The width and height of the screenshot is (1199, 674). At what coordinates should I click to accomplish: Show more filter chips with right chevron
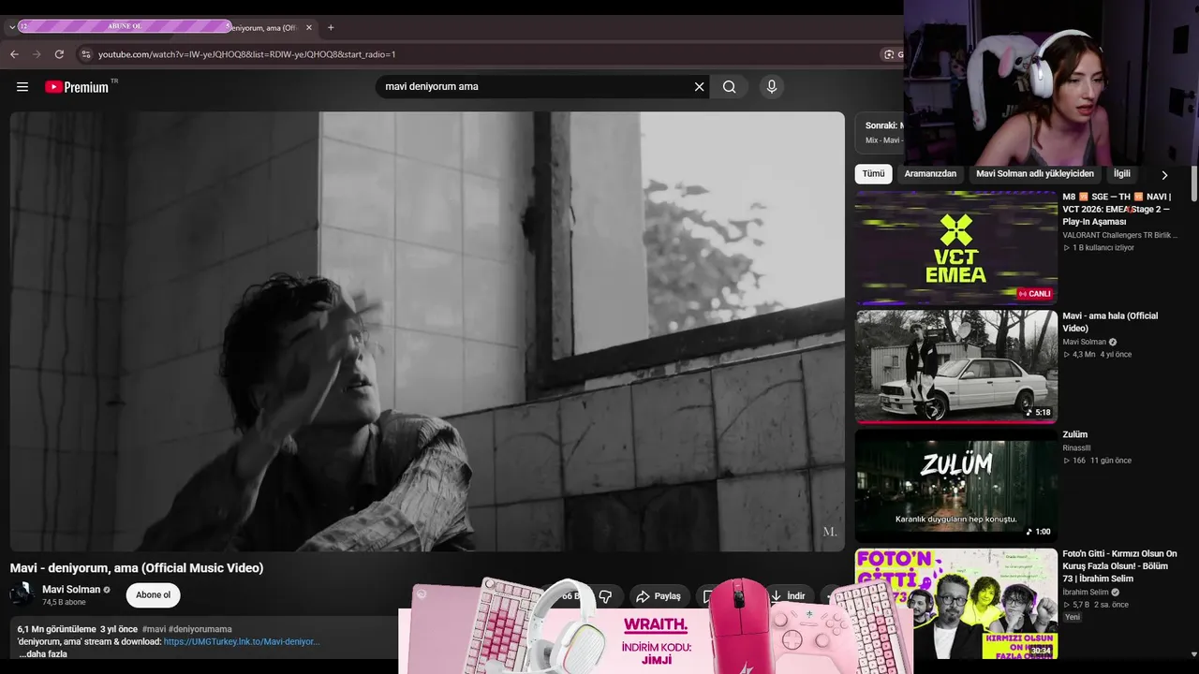tap(1164, 175)
